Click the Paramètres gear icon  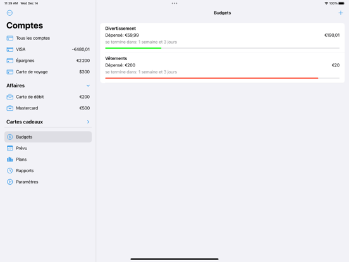coord(9,182)
